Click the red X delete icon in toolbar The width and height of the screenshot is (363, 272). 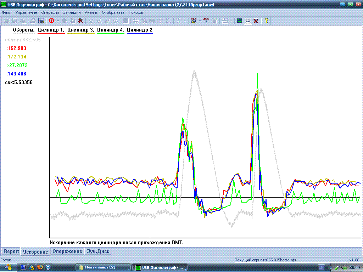[256, 21]
